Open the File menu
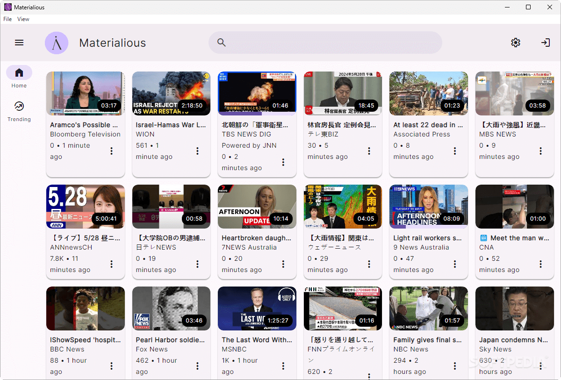 click(7, 19)
